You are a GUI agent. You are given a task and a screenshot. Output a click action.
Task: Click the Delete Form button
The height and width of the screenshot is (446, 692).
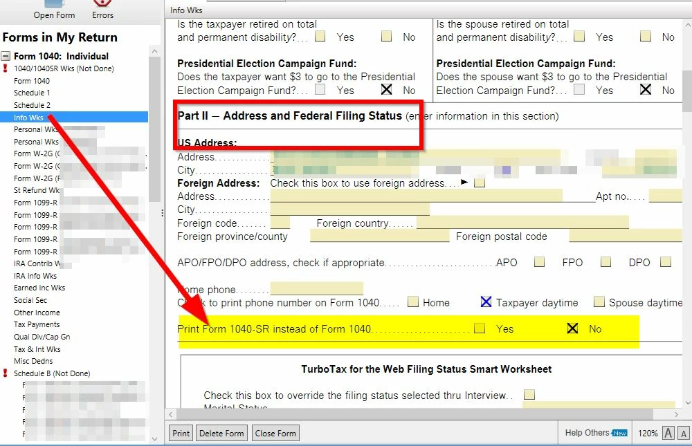pos(221,433)
